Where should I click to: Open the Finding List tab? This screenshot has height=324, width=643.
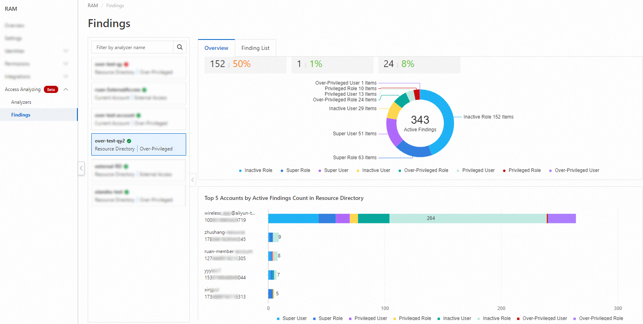(x=256, y=48)
